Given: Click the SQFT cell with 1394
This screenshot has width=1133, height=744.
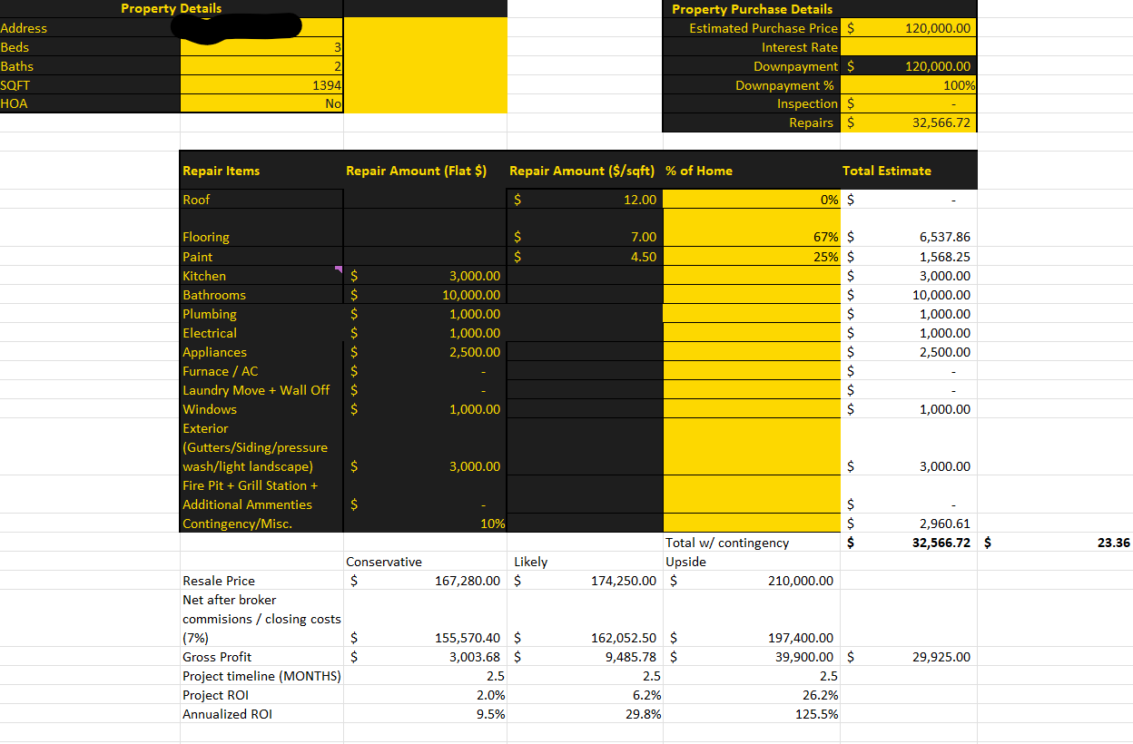Looking at the screenshot, I should pyautogui.click(x=261, y=85).
